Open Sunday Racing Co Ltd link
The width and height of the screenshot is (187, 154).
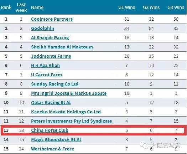pos(54,84)
